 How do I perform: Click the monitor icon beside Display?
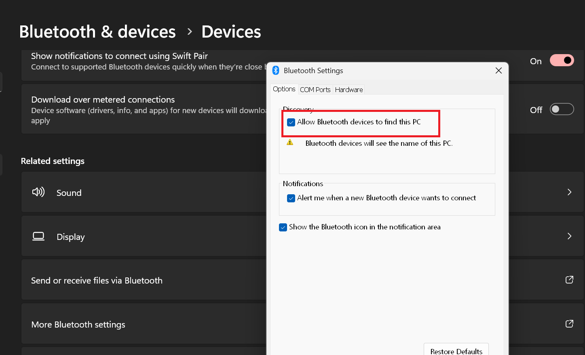[38, 236]
